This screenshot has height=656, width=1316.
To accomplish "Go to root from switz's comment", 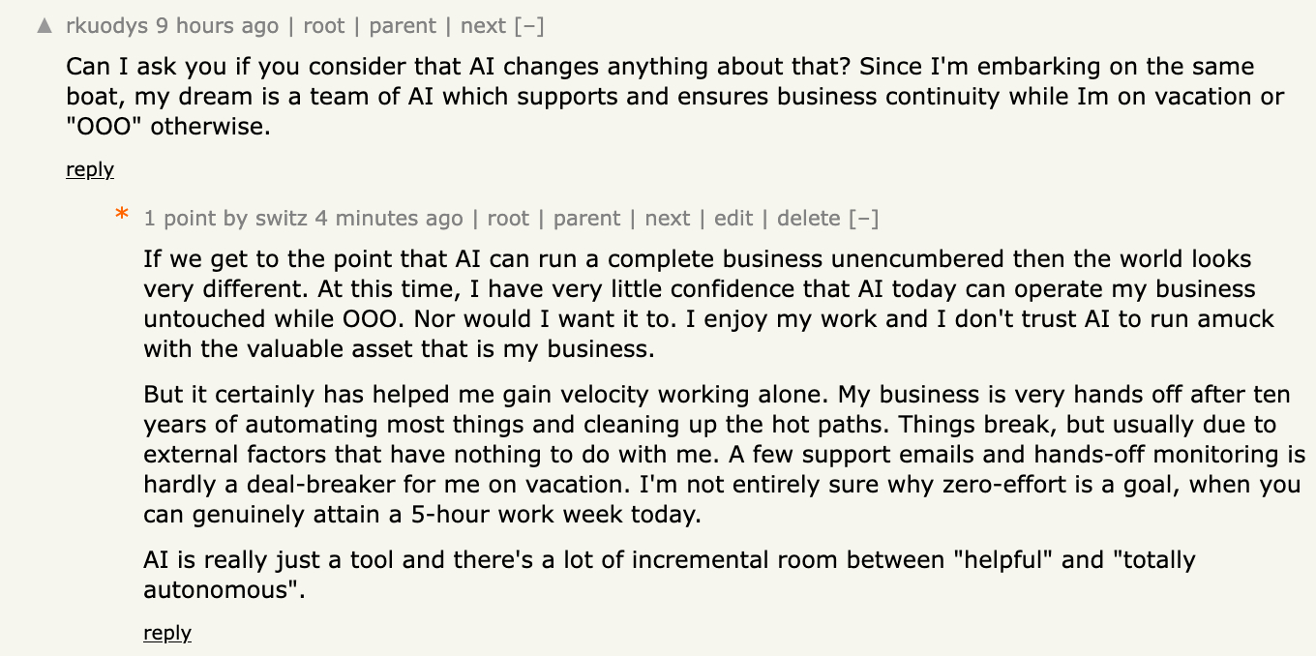I will 508,219.
